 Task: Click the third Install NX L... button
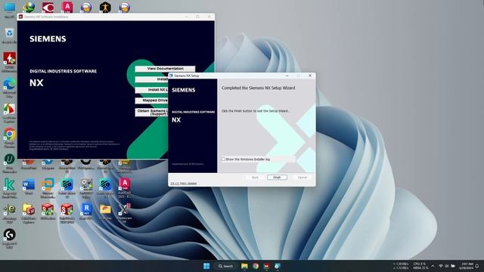[x=151, y=90]
